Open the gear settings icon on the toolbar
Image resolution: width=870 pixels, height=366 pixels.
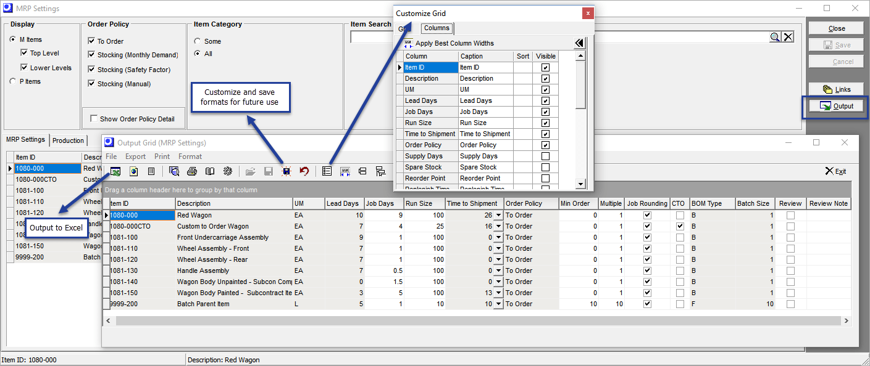click(227, 171)
